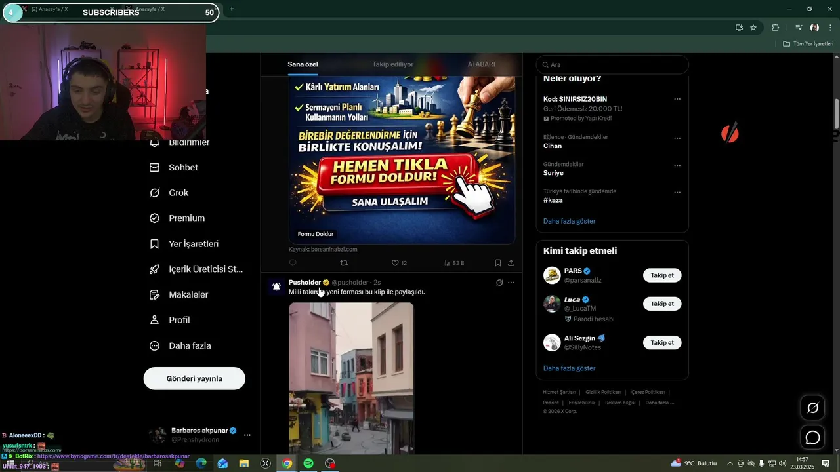Click Gönderi yayınla button
Screen dimensions: 840x472
(194, 378)
